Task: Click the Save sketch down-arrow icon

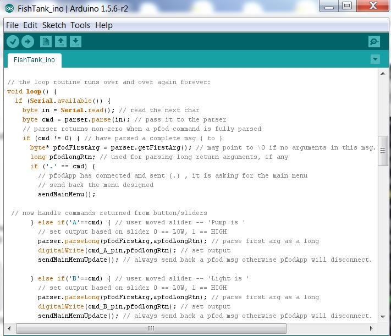Action: tap(75, 42)
